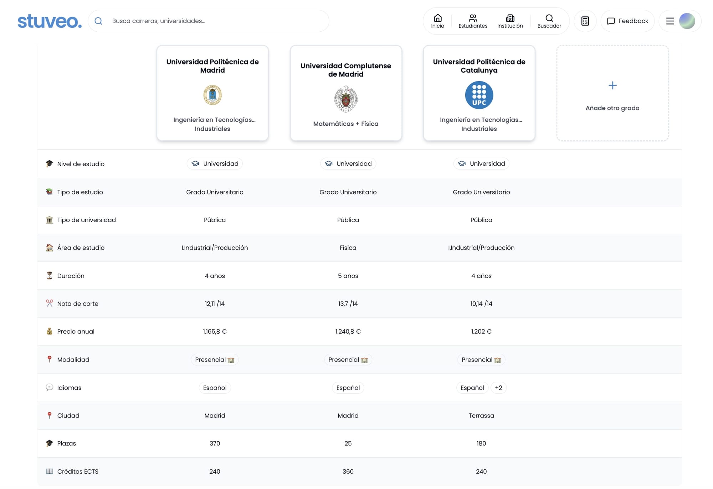Click the '370' plazas value
This screenshot has height=489, width=713.
coord(215,443)
